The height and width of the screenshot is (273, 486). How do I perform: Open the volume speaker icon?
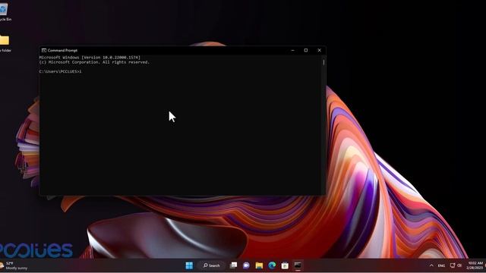[x=459, y=265]
